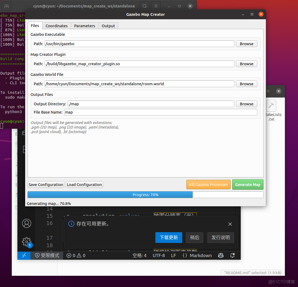Image resolution: width=298 pixels, height=287 pixels.
Task: Minimize the Gazebo Map Creator window
Action: (243, 14)
